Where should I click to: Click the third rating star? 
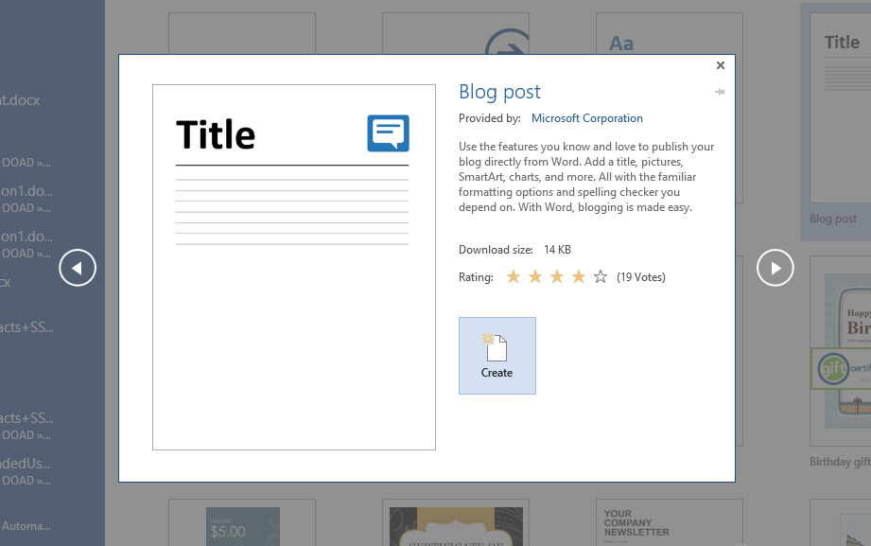[557, 277]
